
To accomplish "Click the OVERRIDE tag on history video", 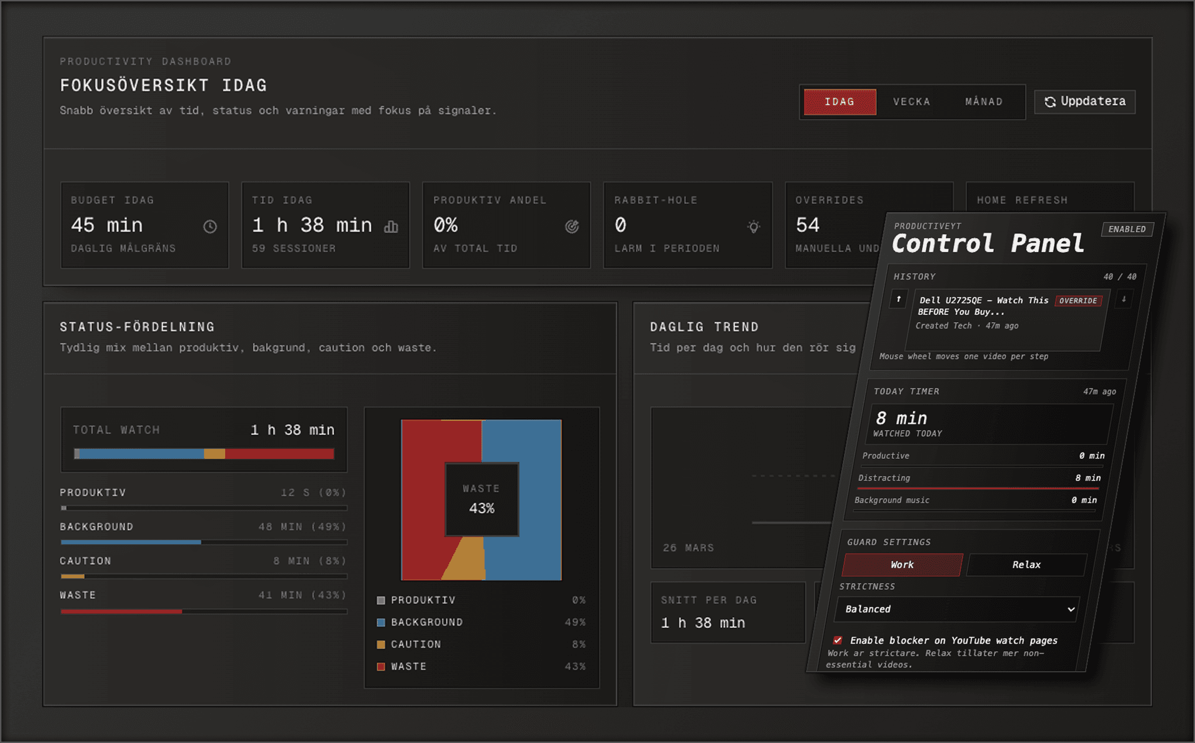I will (x=1078, y=300).
